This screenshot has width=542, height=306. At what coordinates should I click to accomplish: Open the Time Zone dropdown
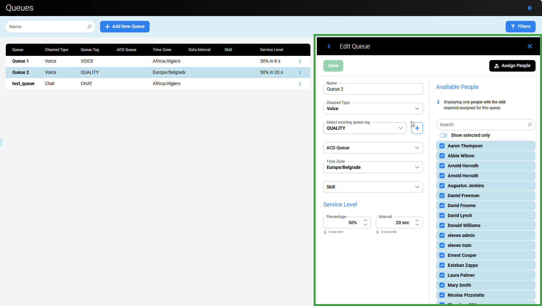417,167
